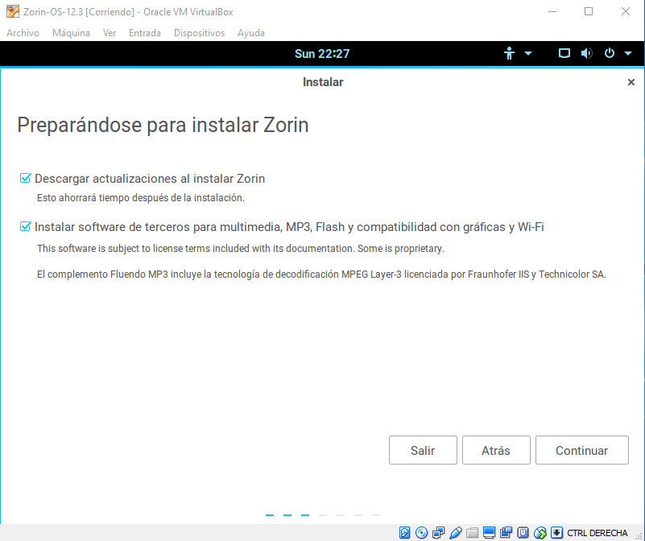Open the network adapters status icon

tap(439, 533)
